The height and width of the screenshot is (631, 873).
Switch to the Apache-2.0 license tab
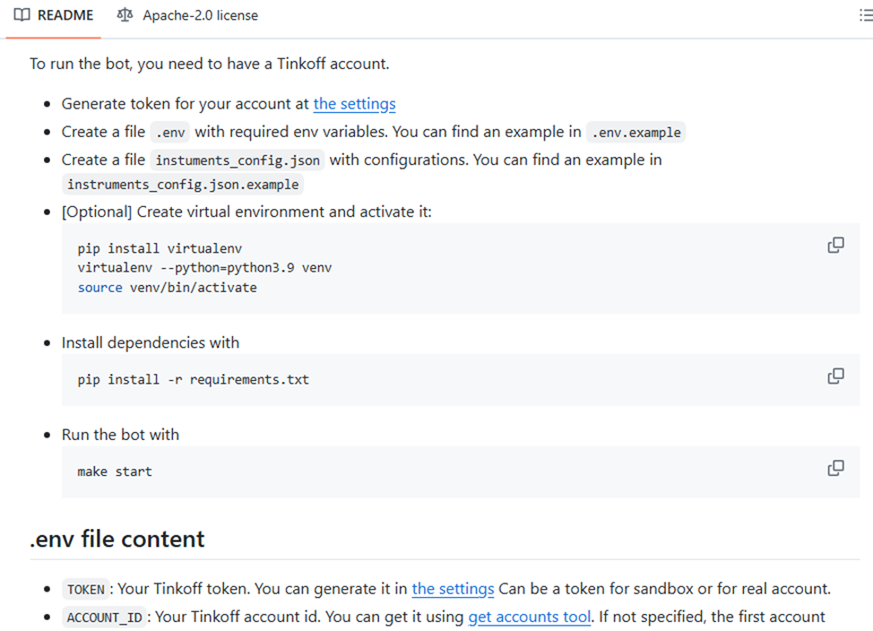pyautogui.click(x=187, y=15)
